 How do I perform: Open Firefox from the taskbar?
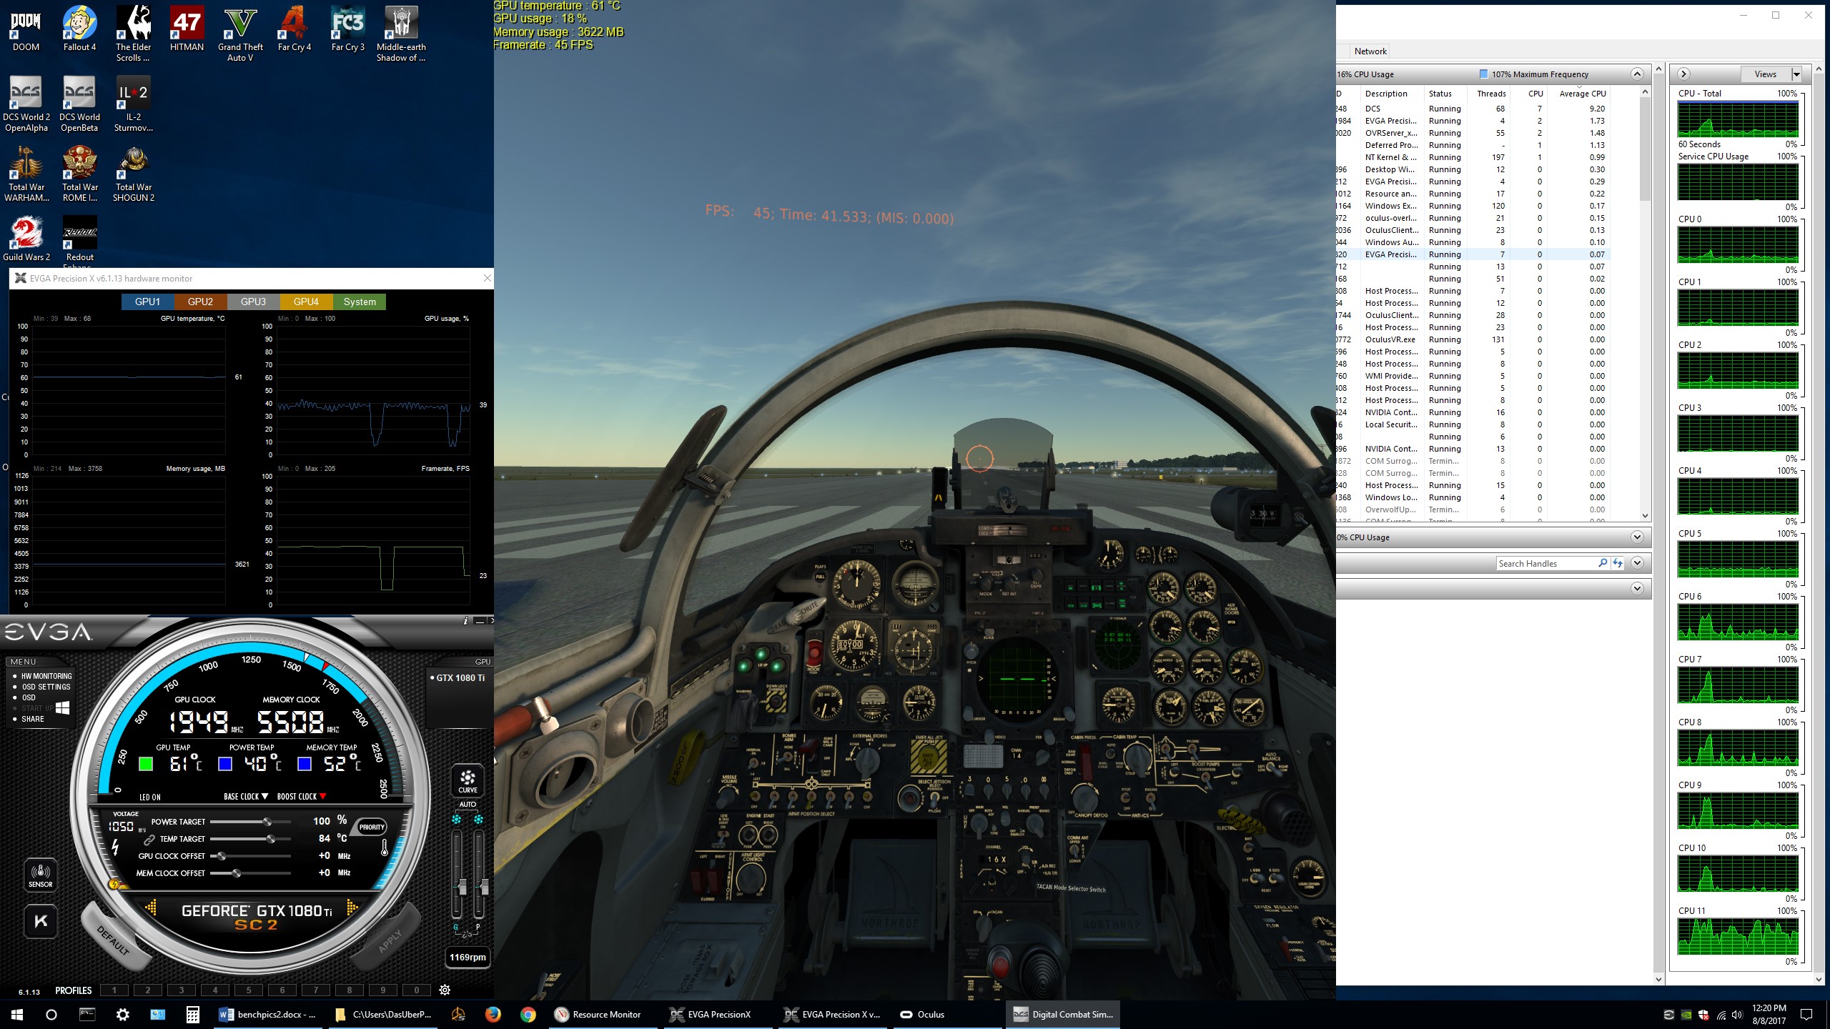(x=493, y=1014)
